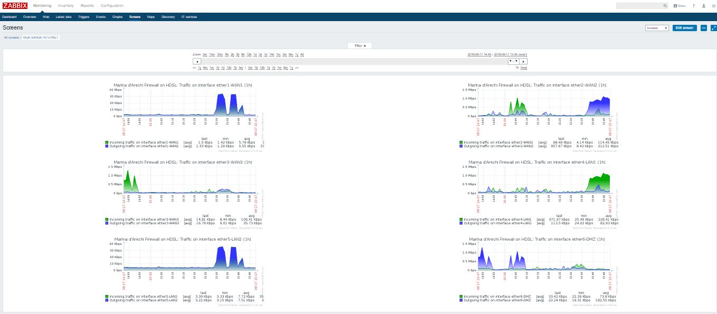Screen dimensions: 717x314
Task: Open the ether5-LAN2 traffic graph
Action: [x=185, y=270]
